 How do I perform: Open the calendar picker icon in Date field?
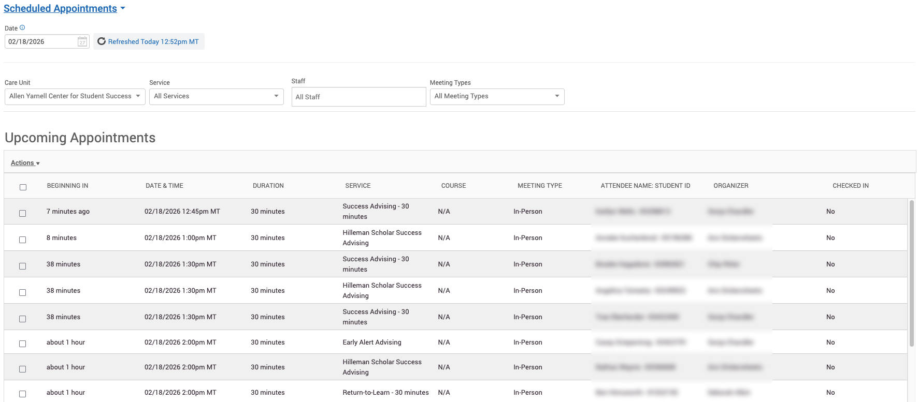point(82,42)
